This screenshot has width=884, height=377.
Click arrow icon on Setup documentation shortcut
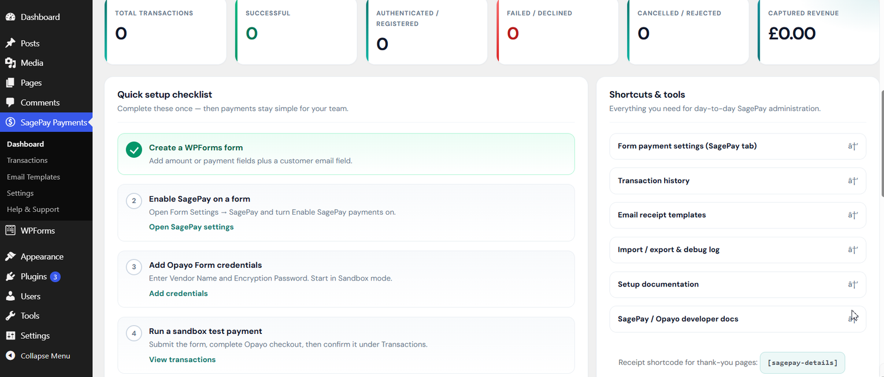853,284
